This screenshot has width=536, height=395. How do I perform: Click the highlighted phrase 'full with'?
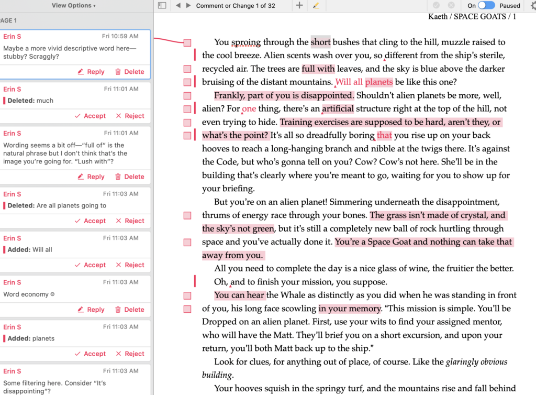(x=318, y=69)
